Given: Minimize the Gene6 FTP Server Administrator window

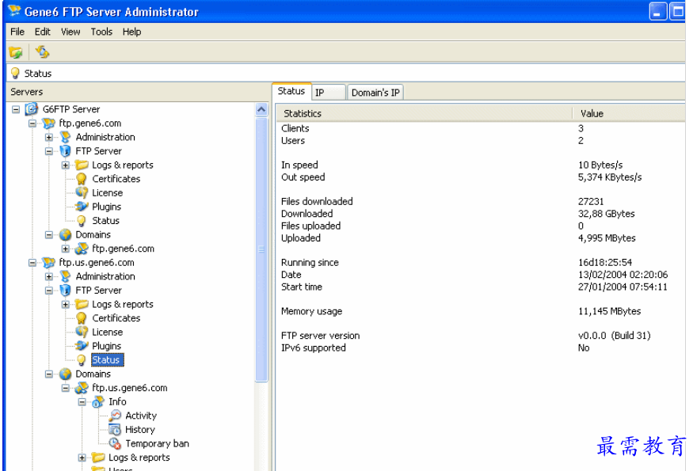Looking at the screenshot, I should [x=657, y=12].
